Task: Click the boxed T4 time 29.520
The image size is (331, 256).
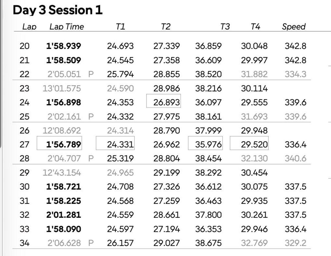Action: point(254,144)
